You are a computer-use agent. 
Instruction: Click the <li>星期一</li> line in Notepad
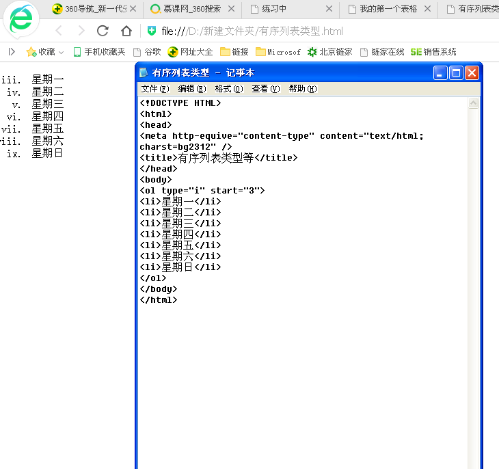(x=180, y=202)
